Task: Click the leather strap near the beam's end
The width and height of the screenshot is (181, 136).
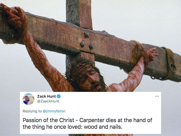Action: [x=169, y=63]
